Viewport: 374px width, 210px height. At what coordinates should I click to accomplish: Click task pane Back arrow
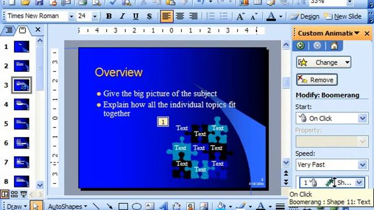[x=300, y=45]
